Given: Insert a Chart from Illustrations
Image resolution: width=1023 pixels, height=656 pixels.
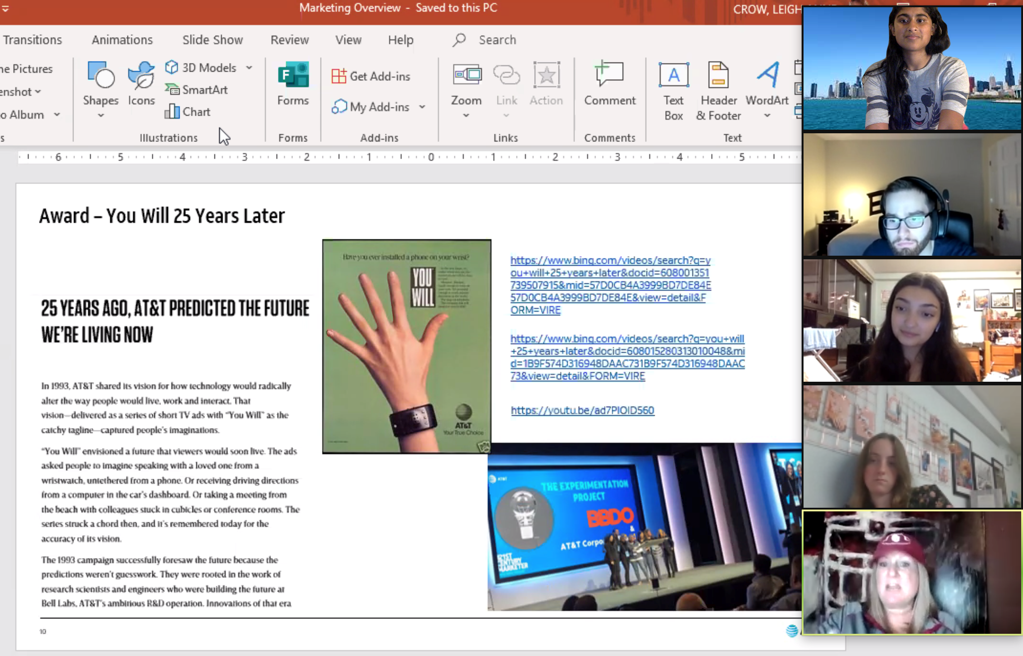Looking at the screenshot, I should click(x=188, y=112).
